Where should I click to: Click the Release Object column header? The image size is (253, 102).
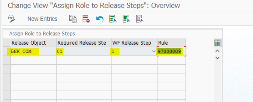pos(33,43)
